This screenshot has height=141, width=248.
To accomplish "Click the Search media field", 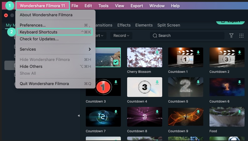I will (187, 36).
